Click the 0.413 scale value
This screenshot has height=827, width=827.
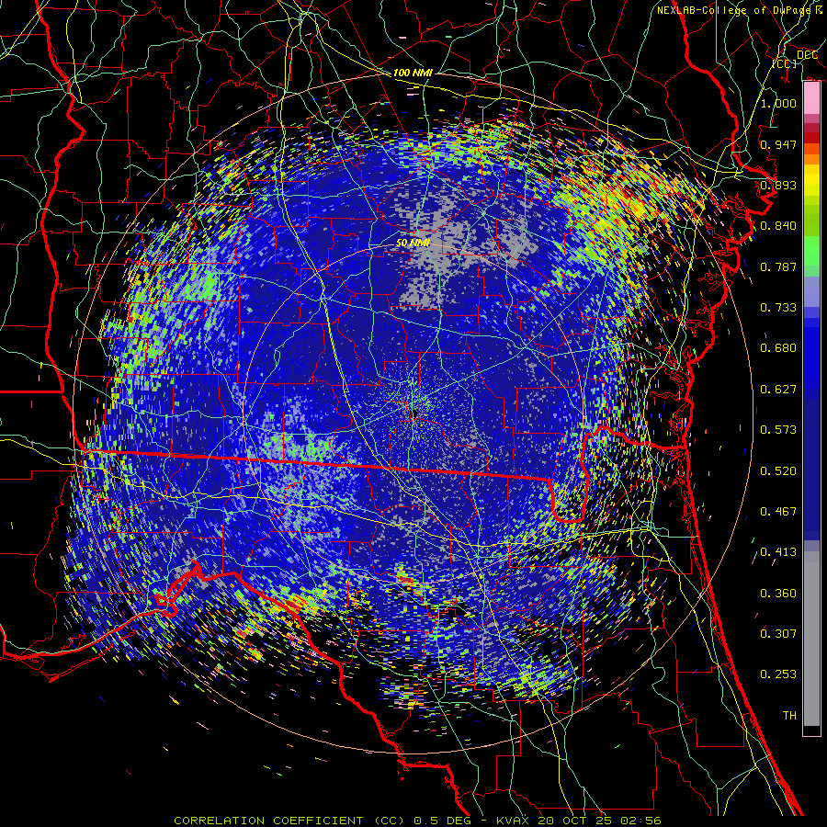[x=778, y=552]
